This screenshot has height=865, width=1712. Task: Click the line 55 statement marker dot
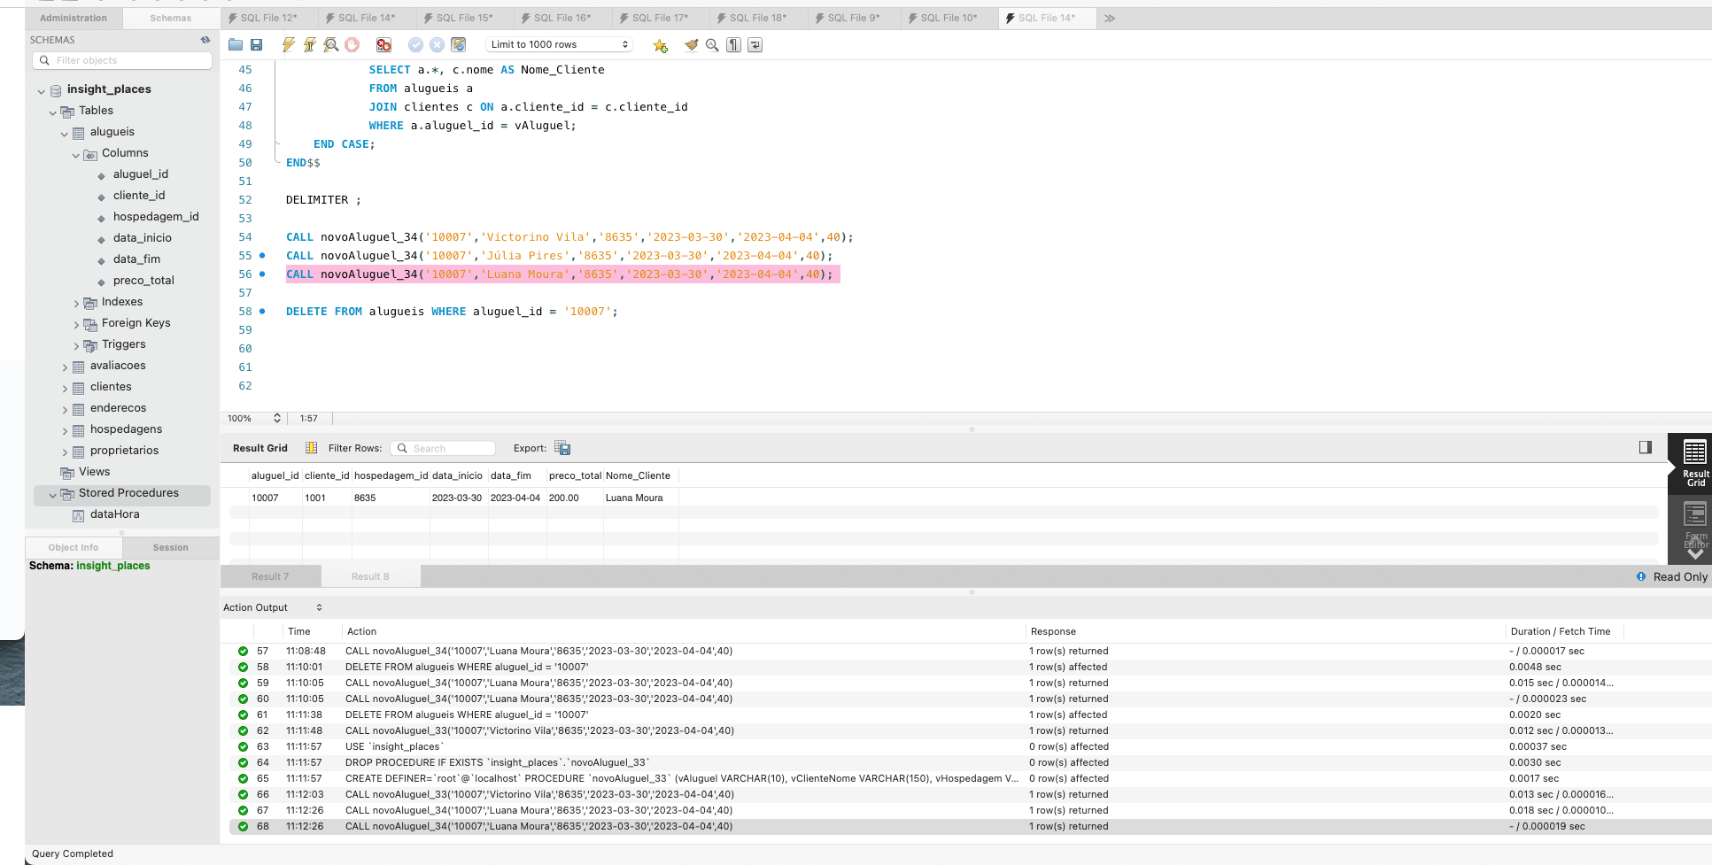262,256
